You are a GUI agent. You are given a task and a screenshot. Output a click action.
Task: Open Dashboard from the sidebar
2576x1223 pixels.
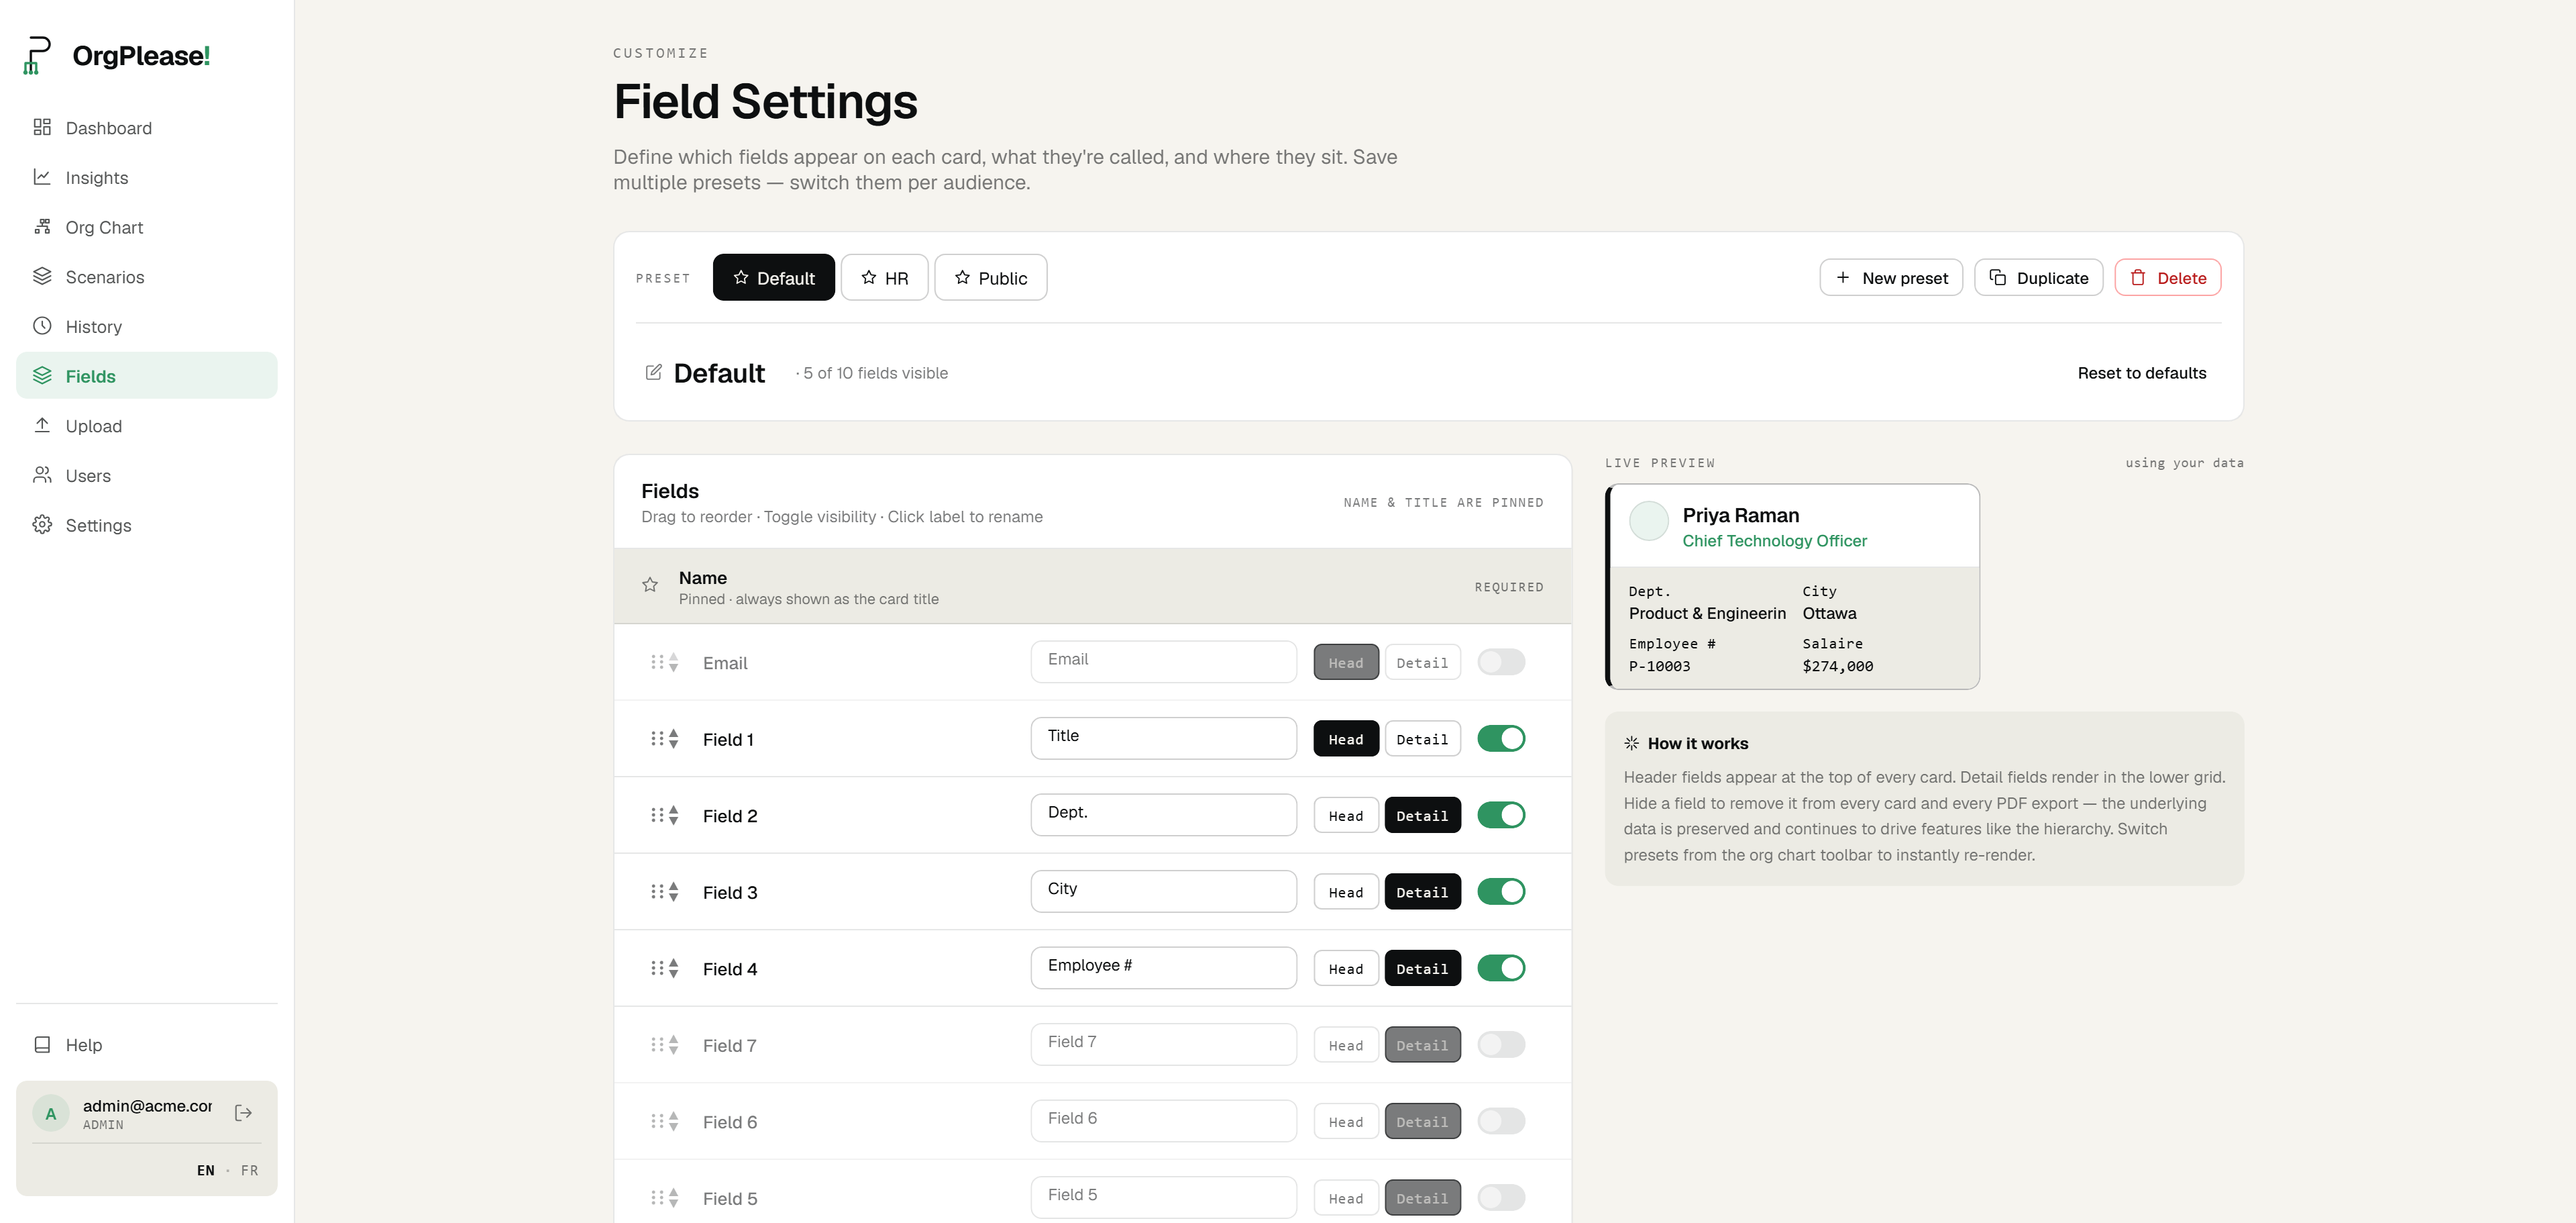[x=146, y=128]
